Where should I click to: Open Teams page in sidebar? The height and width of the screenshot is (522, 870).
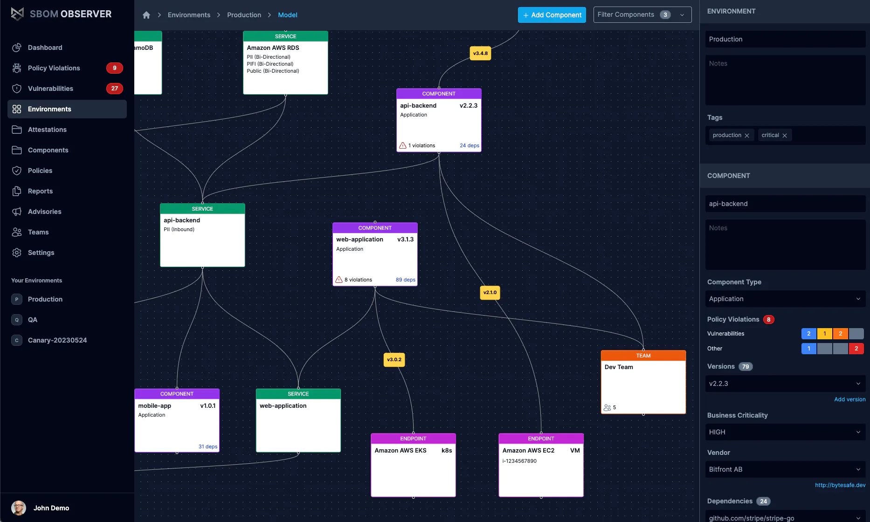(67, 232)
